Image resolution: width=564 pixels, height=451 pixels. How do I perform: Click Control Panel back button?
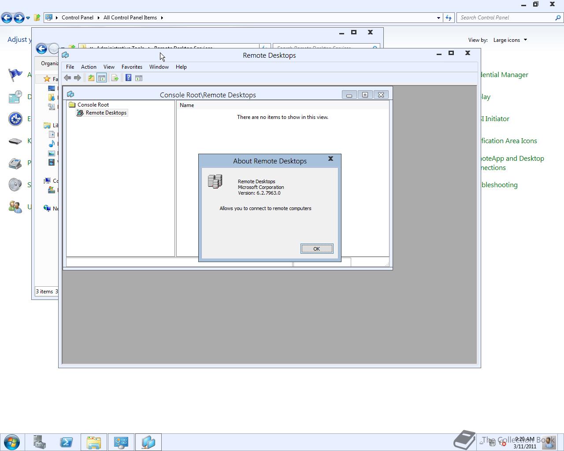coord(7,18)
